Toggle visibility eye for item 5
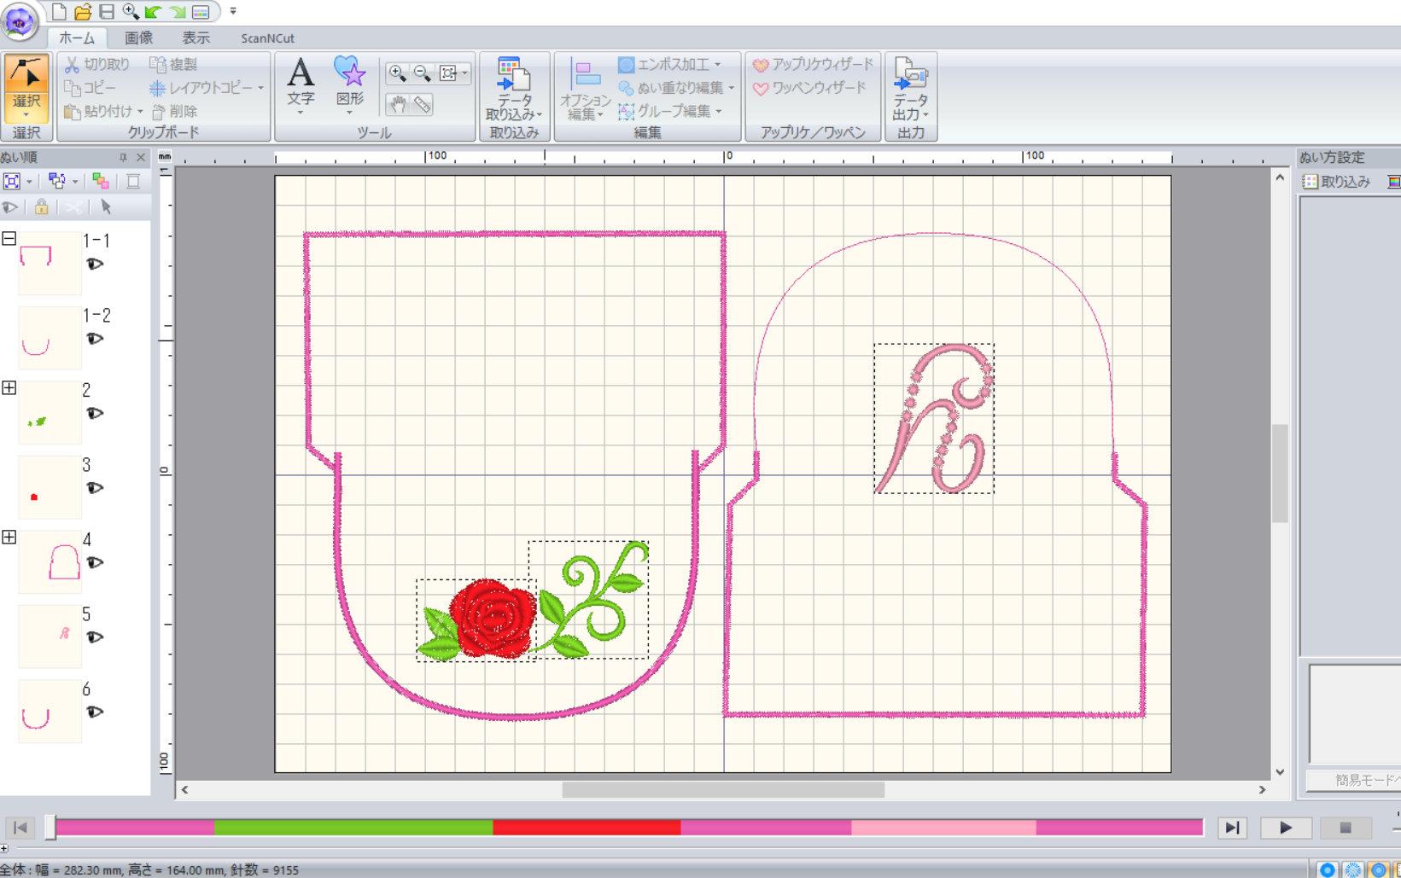Viewport: 1401px width, 878px height. point(95,637)
